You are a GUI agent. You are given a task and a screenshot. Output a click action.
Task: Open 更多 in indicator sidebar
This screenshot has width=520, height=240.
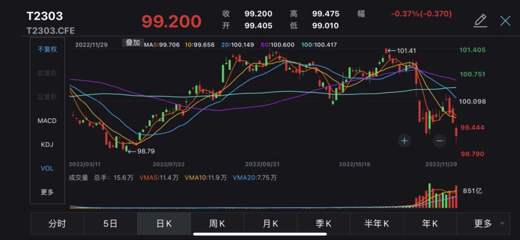point(47,192)
